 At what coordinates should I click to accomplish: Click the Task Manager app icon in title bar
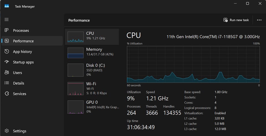[7, 6]
